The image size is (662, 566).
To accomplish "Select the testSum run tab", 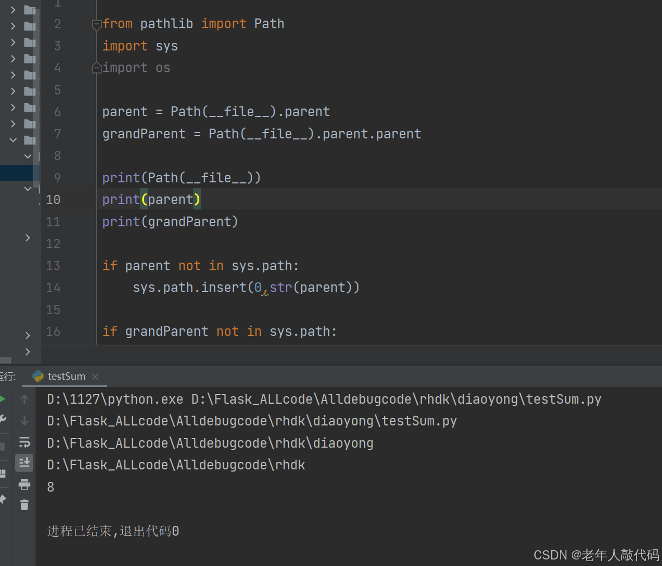I will click(x=66, y=376).
